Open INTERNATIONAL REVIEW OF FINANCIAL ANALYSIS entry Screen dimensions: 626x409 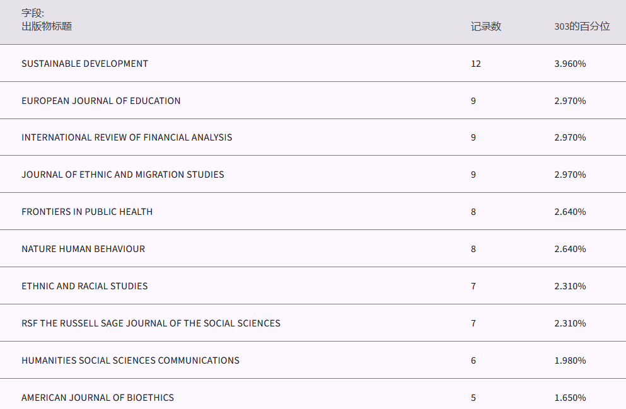pos(127,137)
